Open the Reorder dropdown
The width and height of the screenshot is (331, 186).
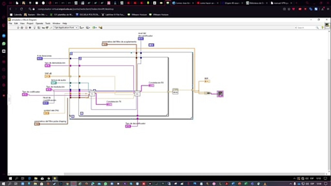coord(94,28)
